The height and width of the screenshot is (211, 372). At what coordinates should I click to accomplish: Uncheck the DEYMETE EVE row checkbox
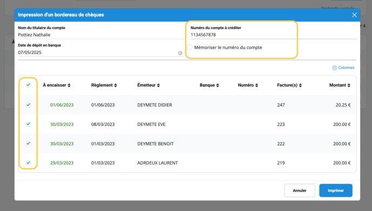coord(28,124)
